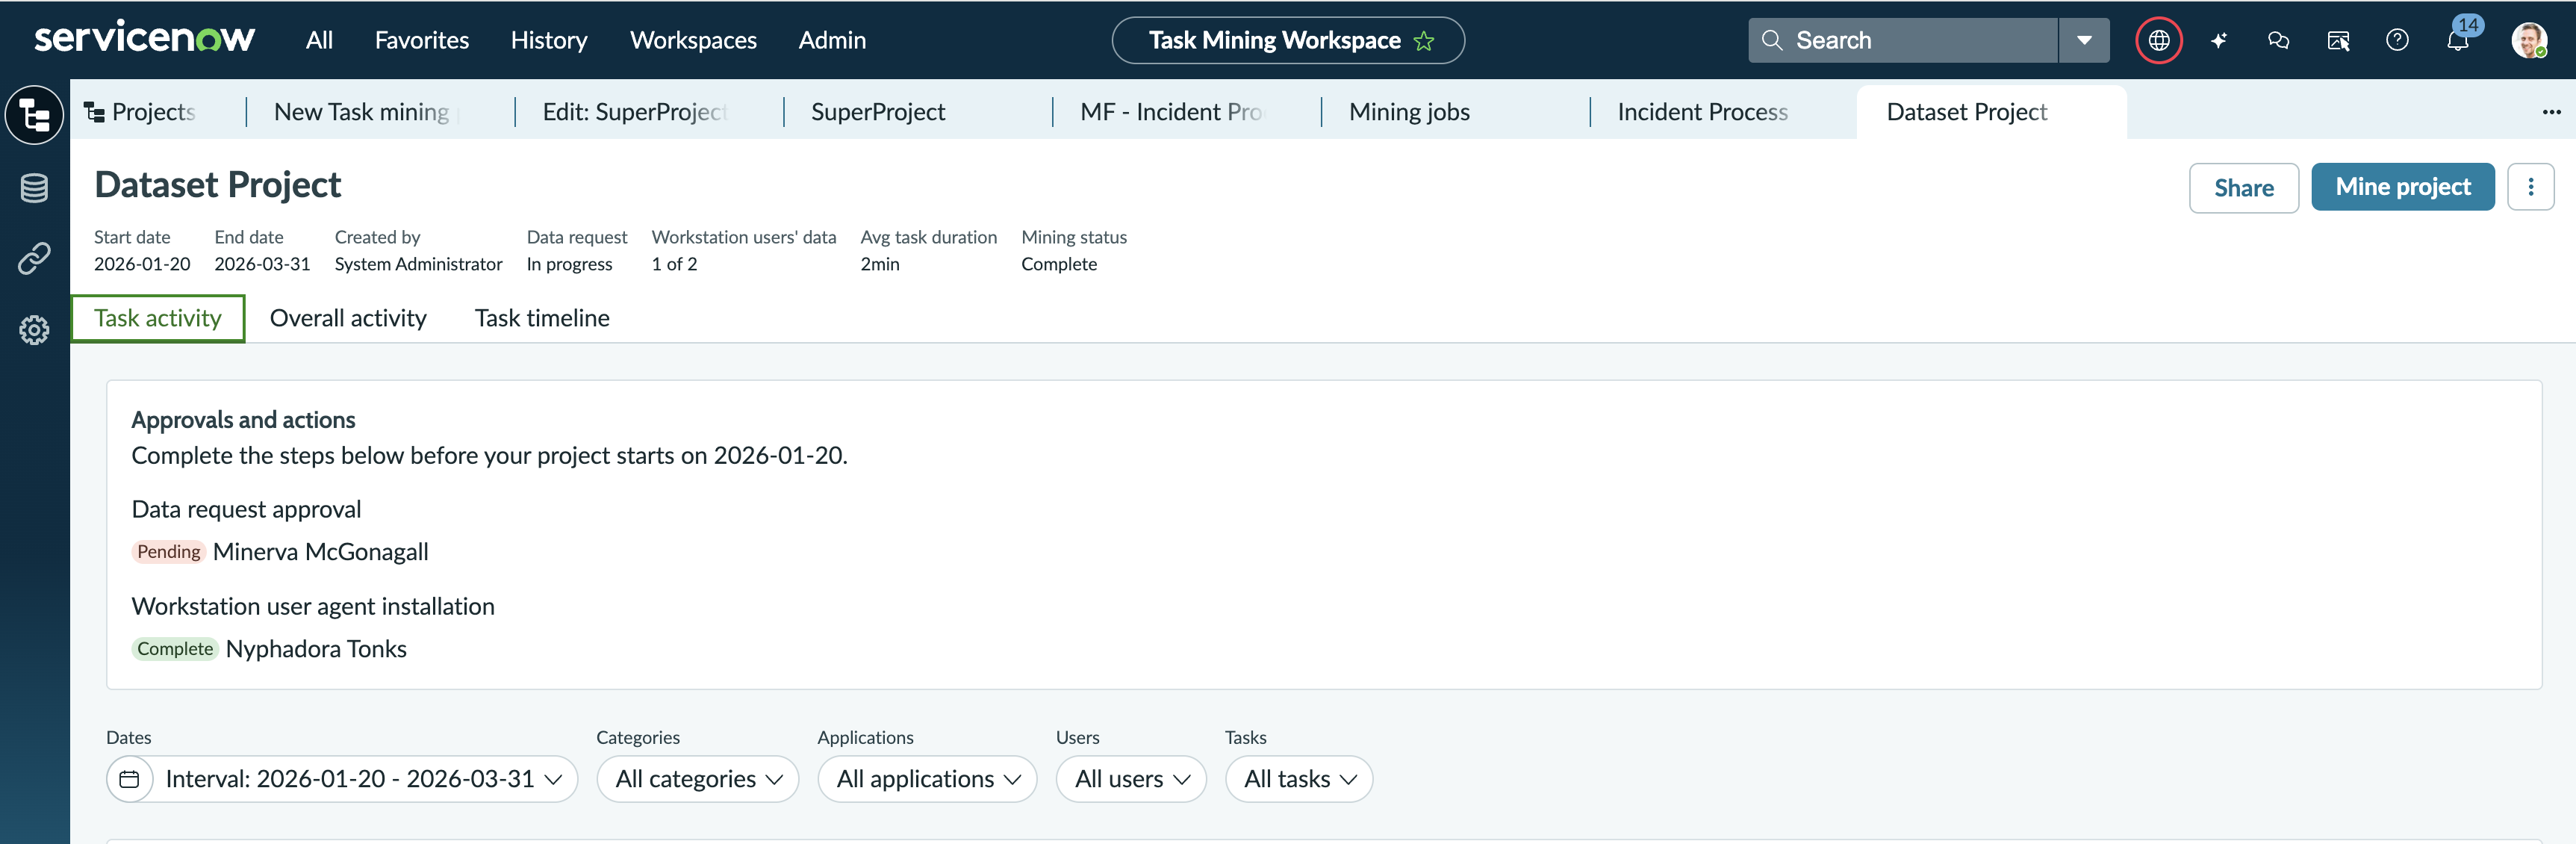Open the History menu
This screenshot has height=844, width=2576.
click(548, 40)
